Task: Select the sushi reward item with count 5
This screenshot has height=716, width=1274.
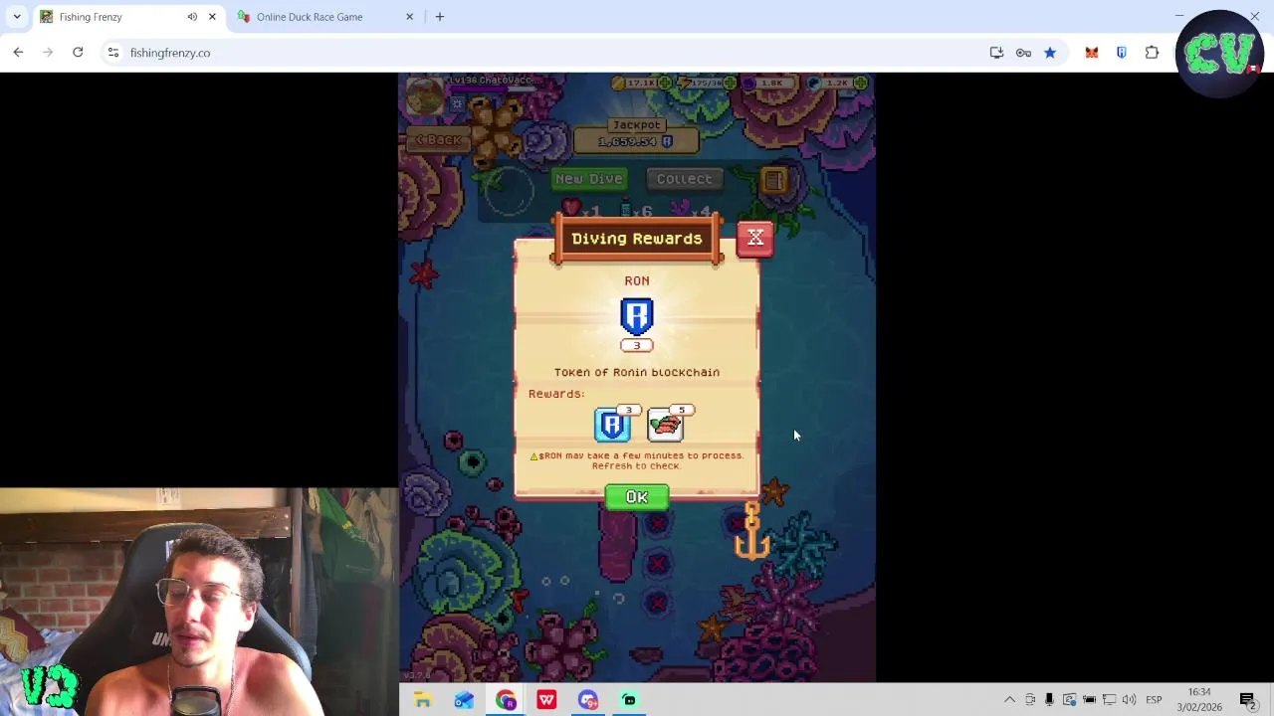Action: point(666,425)
